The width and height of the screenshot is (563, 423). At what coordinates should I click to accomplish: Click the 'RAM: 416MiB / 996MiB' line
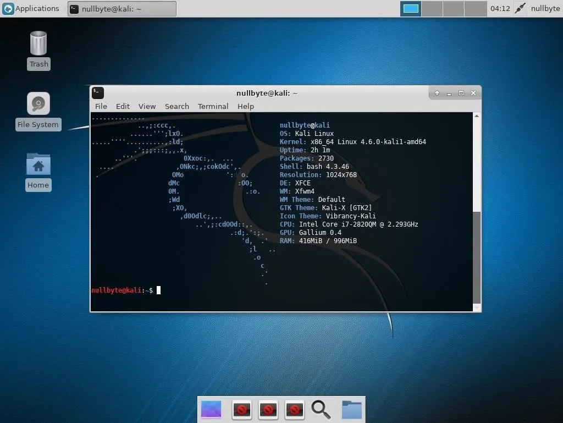(x=318, y=241)
